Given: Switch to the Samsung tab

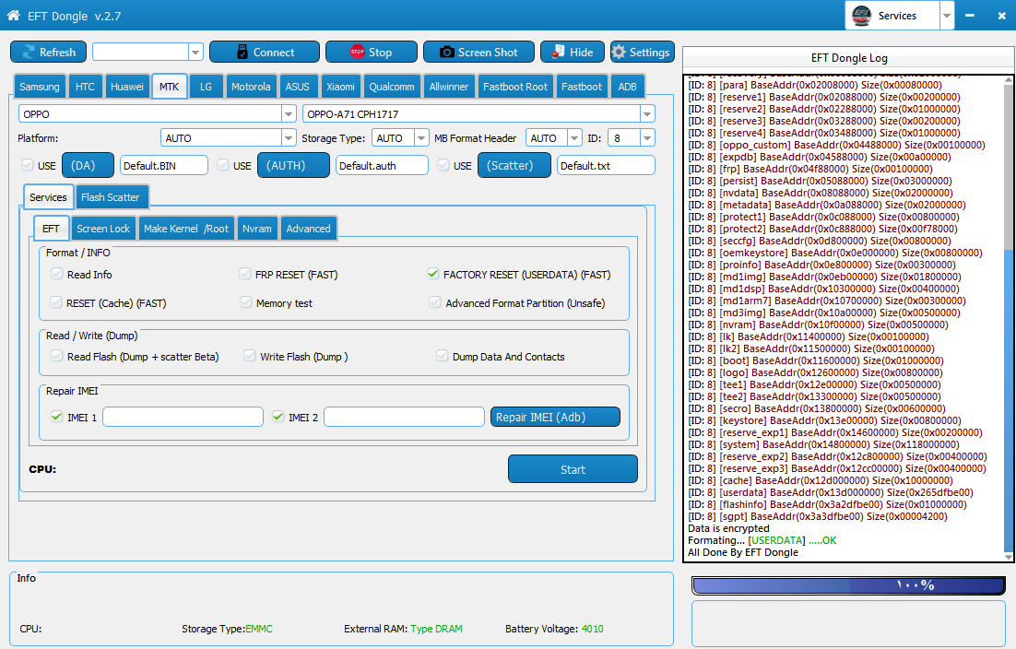Looking at the screenshot, I should tap(40, 86).
